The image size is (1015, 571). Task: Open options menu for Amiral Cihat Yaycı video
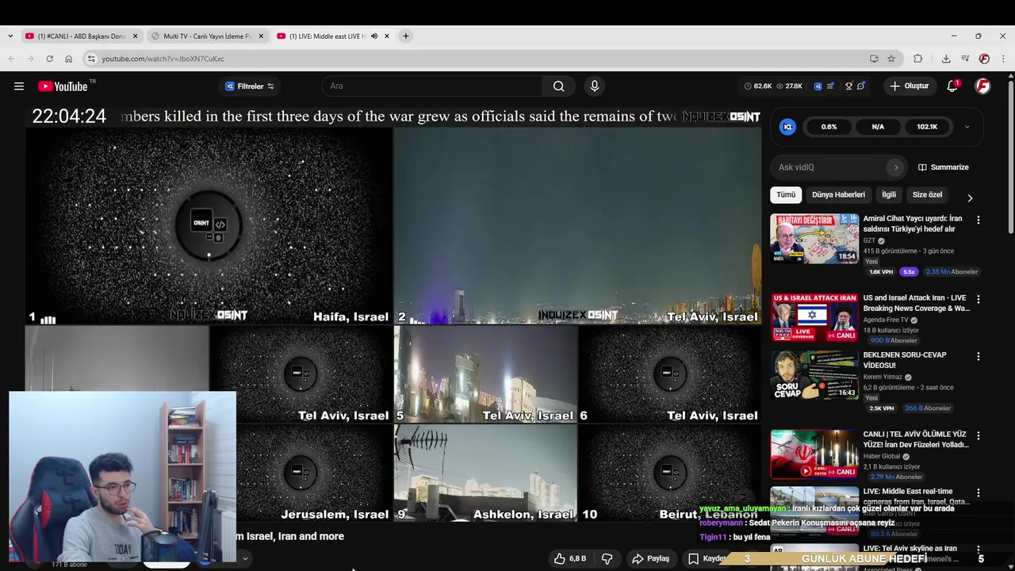click(x=978, y=220)
